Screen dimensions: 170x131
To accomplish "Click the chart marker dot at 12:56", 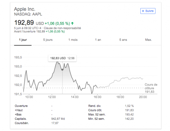I will (x=62, y=70).
